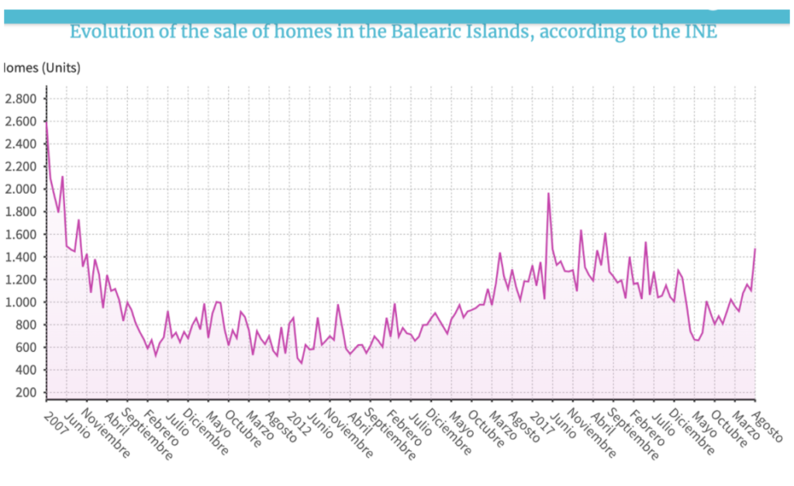Select the 2.600 value on the y-axis
The image size is (794, 486).
tap(20, 121)
